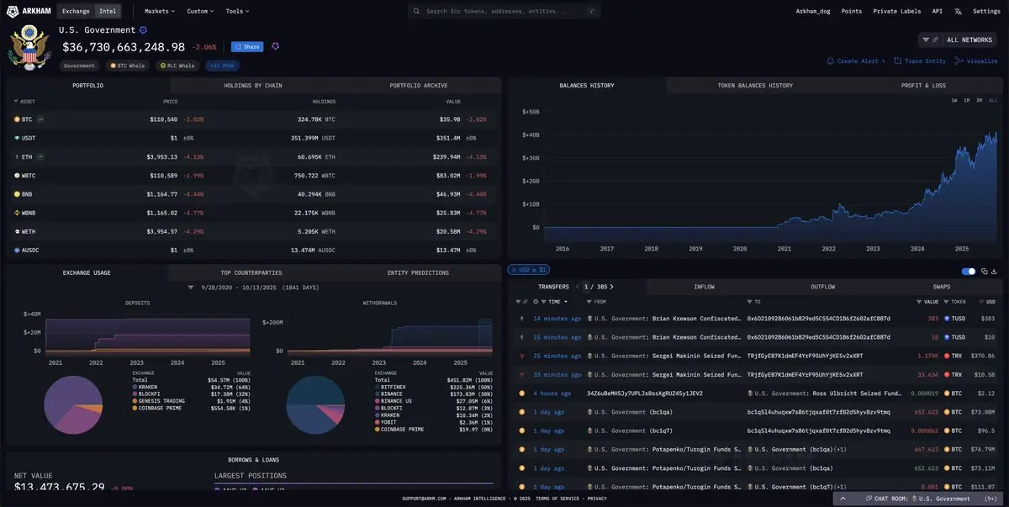Click the filter icon beside ALL NETWORKS

pyautogui.click(x=926, y=40)
